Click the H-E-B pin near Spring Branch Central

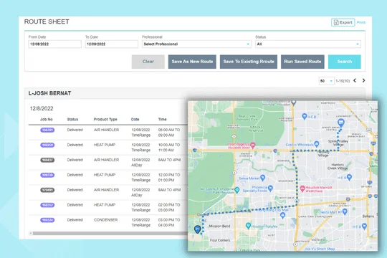[305, 116]
